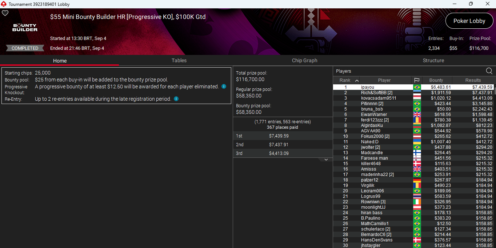496x248 pixels.
Task: Open the Chip Graph tab
Action: tap(304, 60)
